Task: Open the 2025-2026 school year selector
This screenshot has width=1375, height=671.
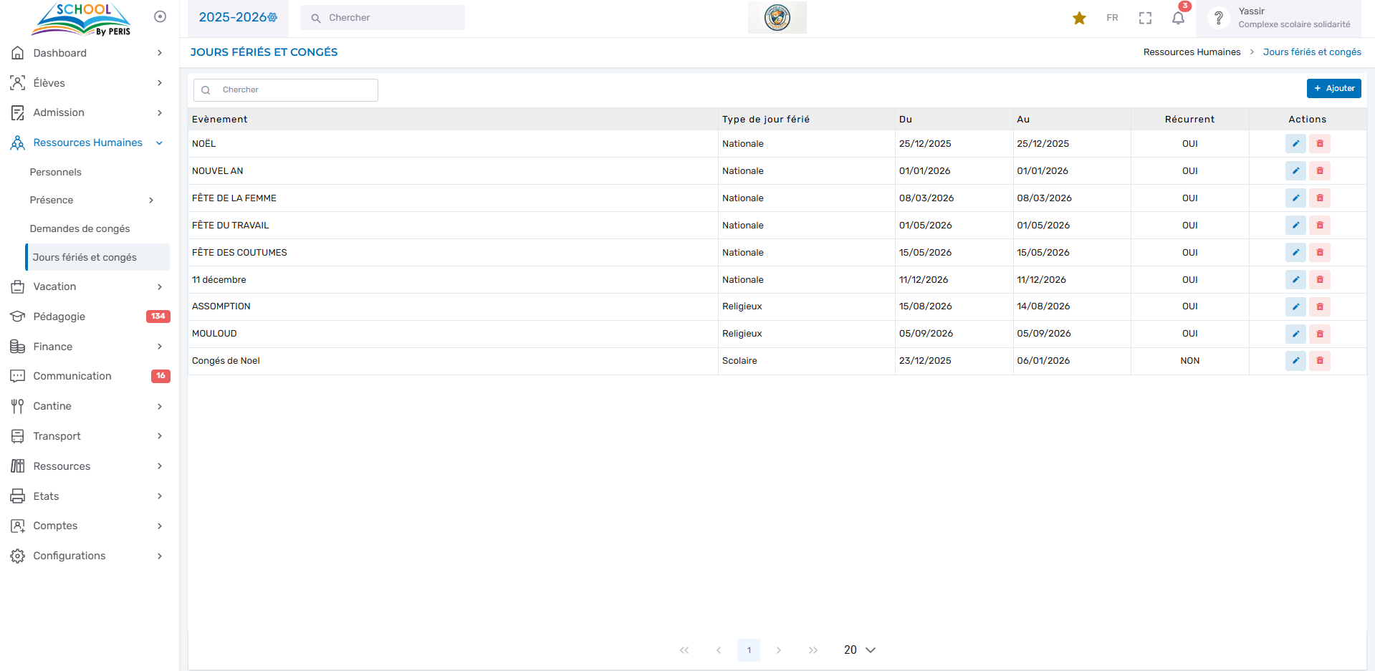Action: click(x=237, y=18)
